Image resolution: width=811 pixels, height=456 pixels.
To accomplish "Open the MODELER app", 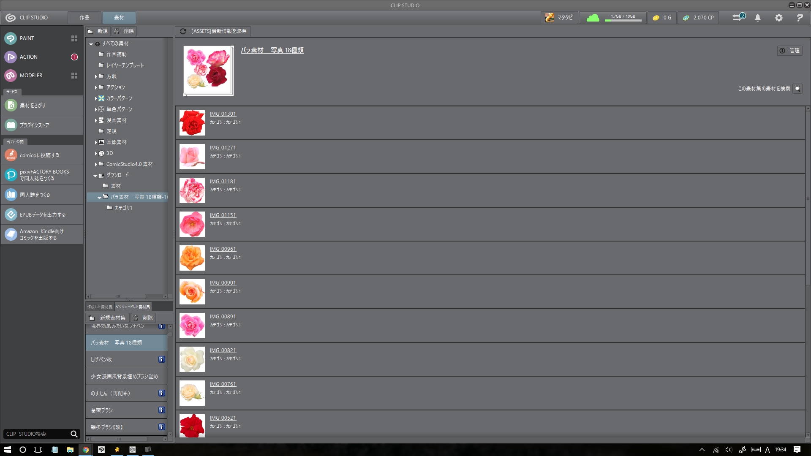I will pos(41,76).
